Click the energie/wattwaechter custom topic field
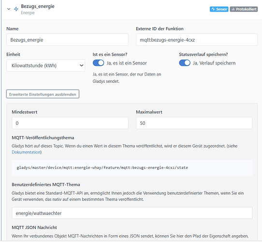 (x=132, y=213)
